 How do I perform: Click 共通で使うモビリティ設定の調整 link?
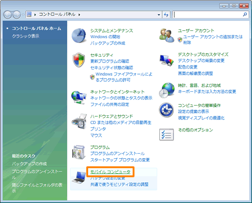pos(119,184)
